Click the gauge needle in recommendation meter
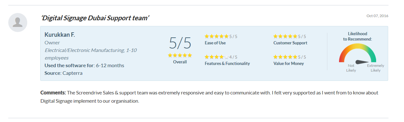 coord(362,62)
